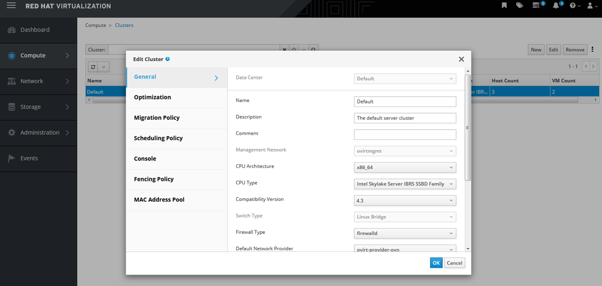Click the Remove cluster button
The height and width of the screenshot is (286, 602).
(575, 50)
